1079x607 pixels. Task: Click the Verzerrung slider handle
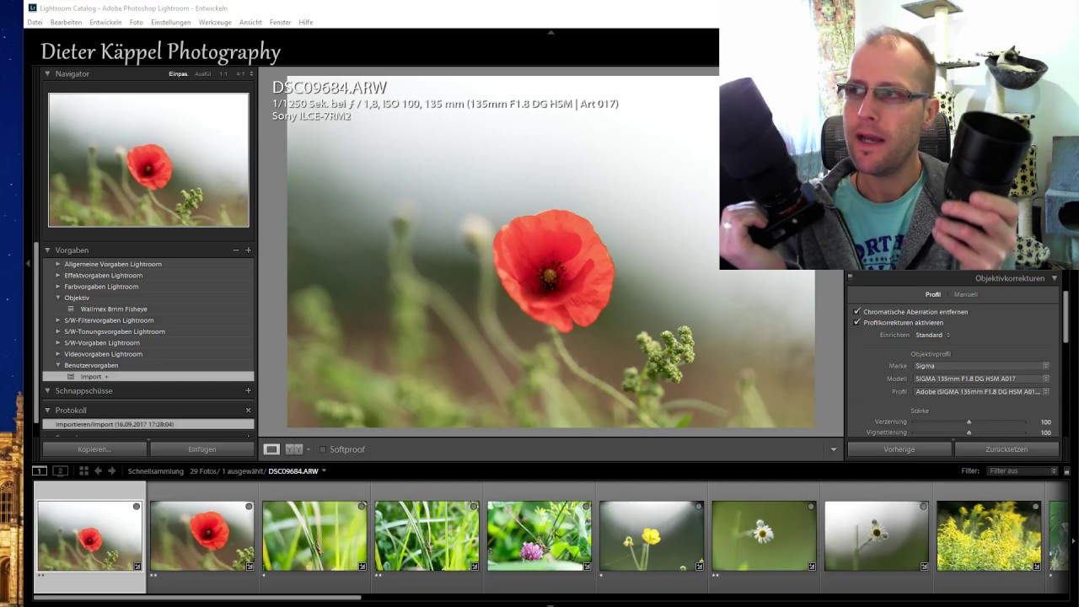[x=969, y=422]
